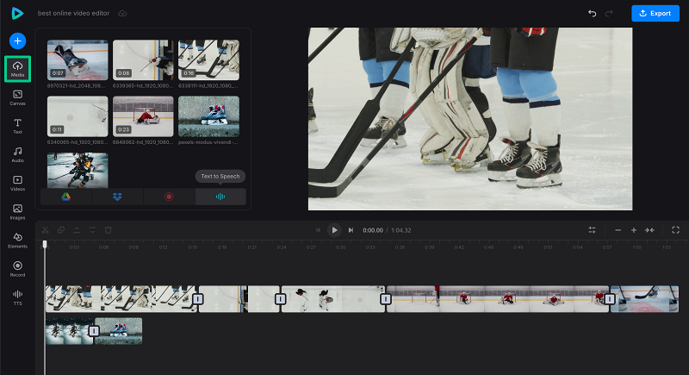Rename project title 'best online video editor'

(73, 13)
